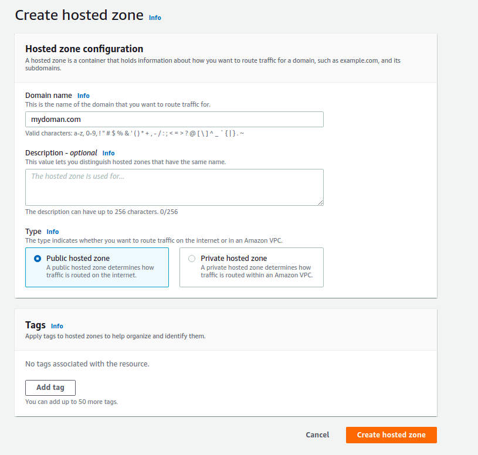Choose the Private hosted zone radio option
Viewport: 478px width, 455px height.
pos(192,258)
